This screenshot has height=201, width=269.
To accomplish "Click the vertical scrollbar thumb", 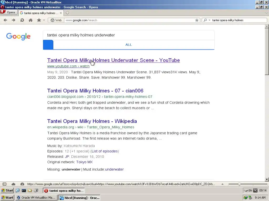I will 267,52.
